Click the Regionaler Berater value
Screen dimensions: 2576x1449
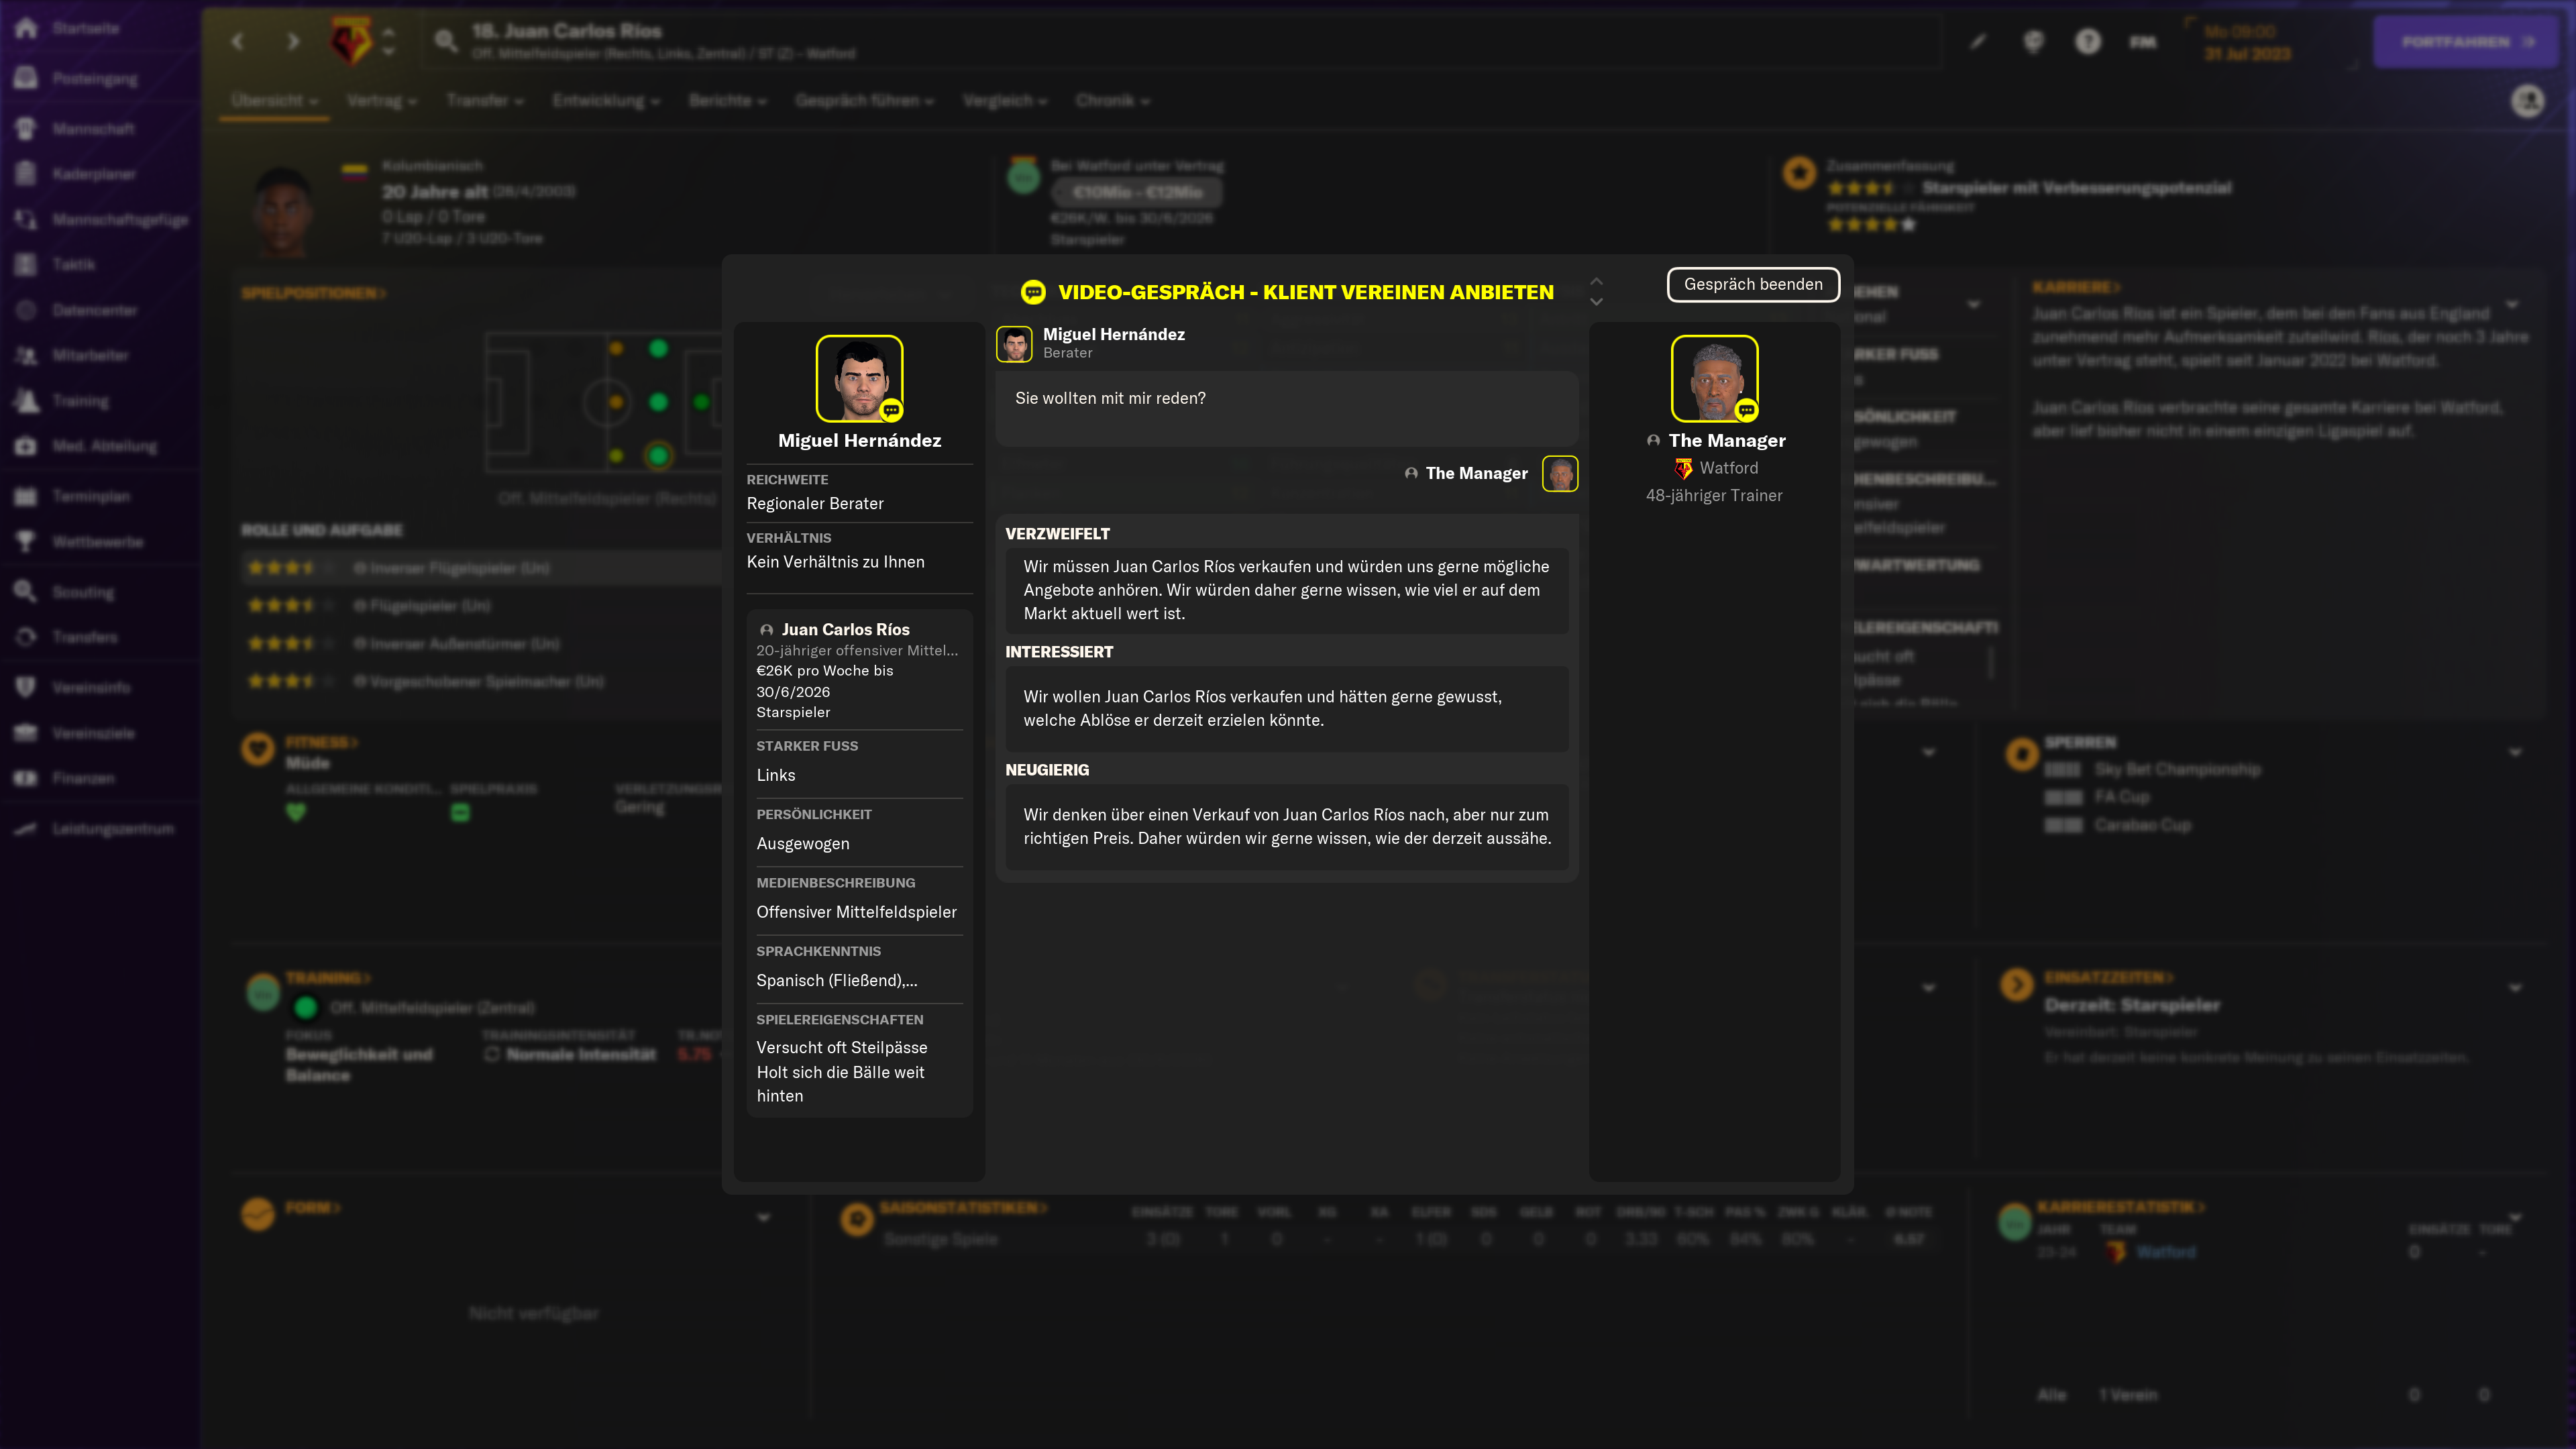point(815,503)
